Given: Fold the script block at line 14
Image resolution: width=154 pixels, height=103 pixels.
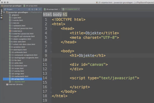Looking at the screenshot, I should [x=51, y=79].
